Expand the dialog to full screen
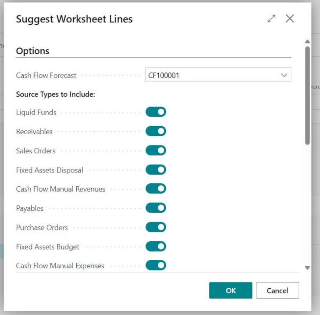The width and height of the screenshot is (320, 315). (x=271, y=19)
